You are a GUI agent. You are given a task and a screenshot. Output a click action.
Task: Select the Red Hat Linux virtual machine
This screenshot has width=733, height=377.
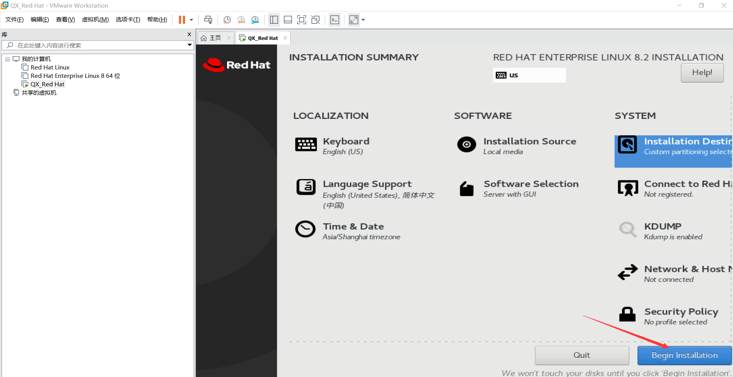pos(50,67)
